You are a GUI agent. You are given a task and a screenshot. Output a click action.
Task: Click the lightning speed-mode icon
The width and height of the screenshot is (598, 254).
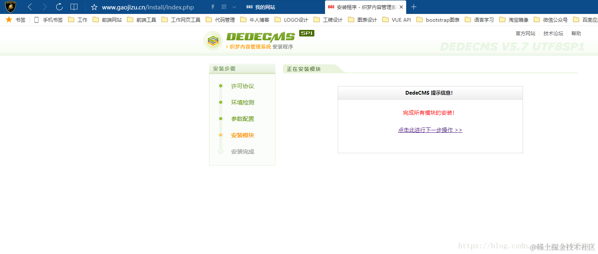(x=213, y=7)
